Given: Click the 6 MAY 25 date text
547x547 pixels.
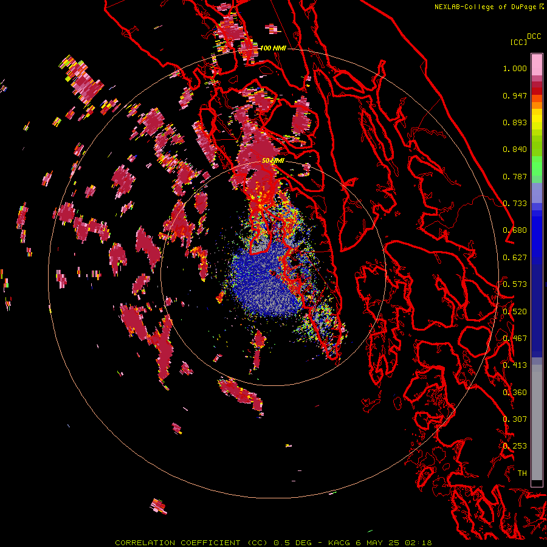Looking at the screenshot, I should tap(378, 543).
